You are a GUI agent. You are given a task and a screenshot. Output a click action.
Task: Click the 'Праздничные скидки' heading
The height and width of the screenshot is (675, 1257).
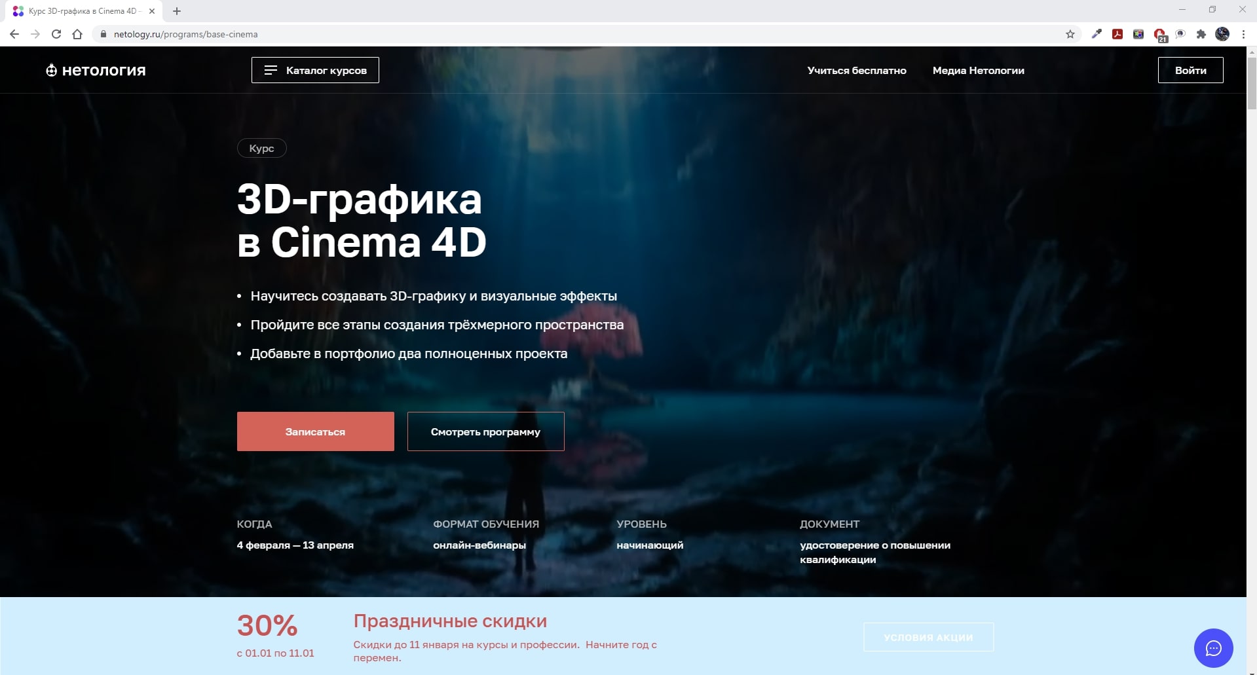(450, 621)
